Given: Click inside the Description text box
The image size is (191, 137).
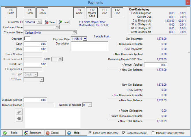Looking at the screenshot, I should 89,46.
